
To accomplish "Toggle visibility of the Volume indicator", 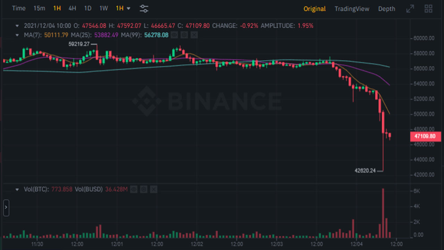I will [x=134, y=189].
